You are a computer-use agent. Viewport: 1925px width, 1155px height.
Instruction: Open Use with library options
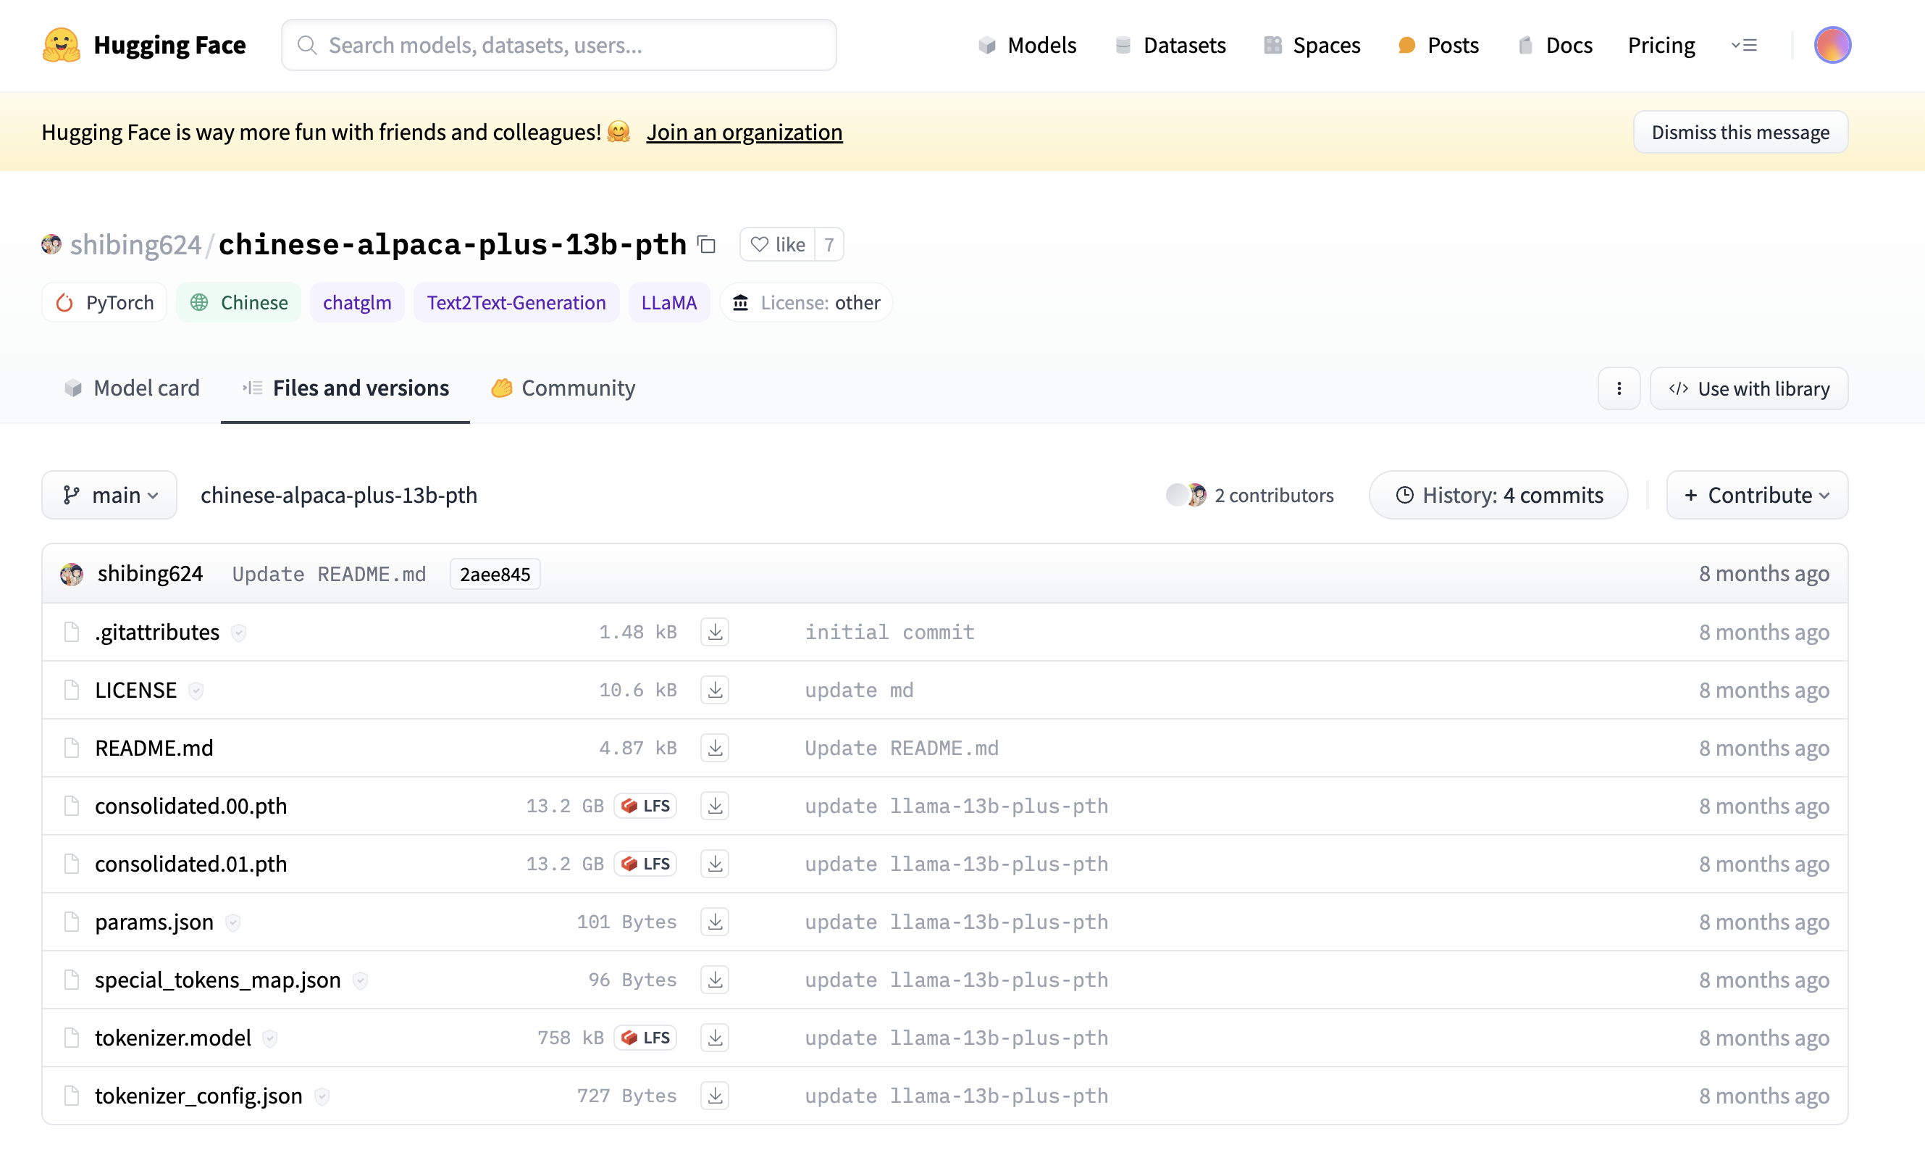(x=1748, y=388)
